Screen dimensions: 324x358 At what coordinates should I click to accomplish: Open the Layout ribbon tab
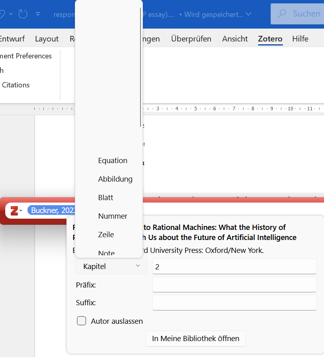tap(47, 39)
